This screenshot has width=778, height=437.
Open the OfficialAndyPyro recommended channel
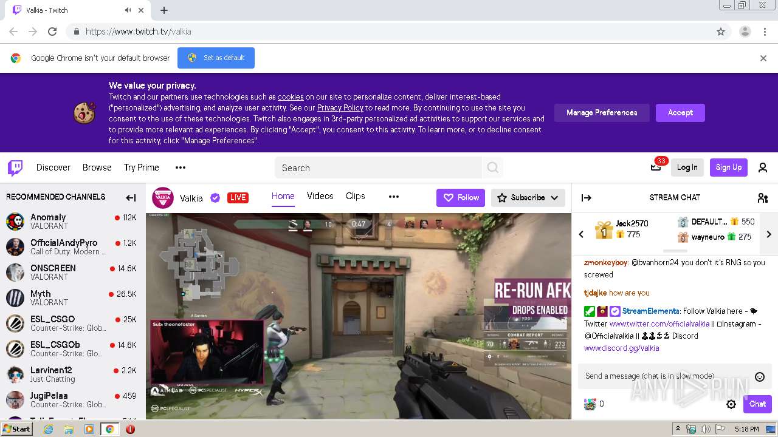[73, 247]
